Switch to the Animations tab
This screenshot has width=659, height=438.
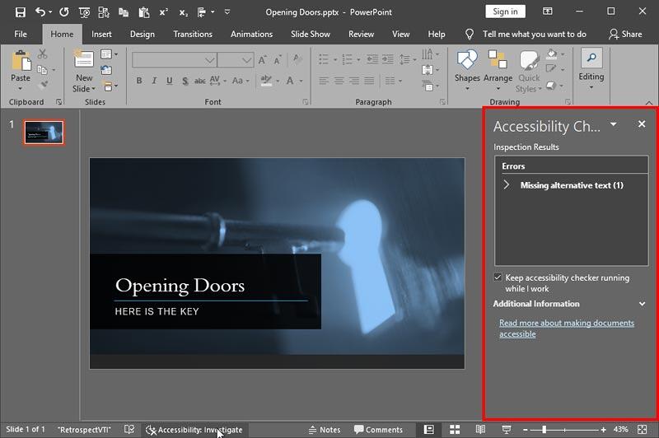click(x=251, y=34)
